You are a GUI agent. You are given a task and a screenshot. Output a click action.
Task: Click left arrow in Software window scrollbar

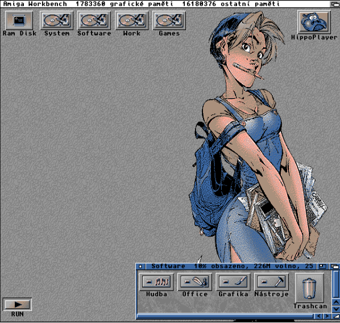[318, 316]
